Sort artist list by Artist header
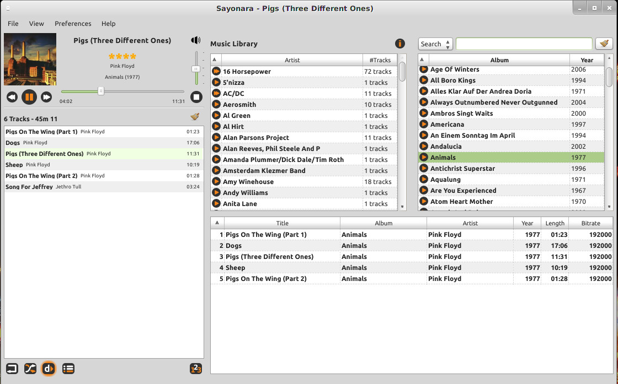The width and height of the screenshot is (618, 384). click(x=292, y=60)
